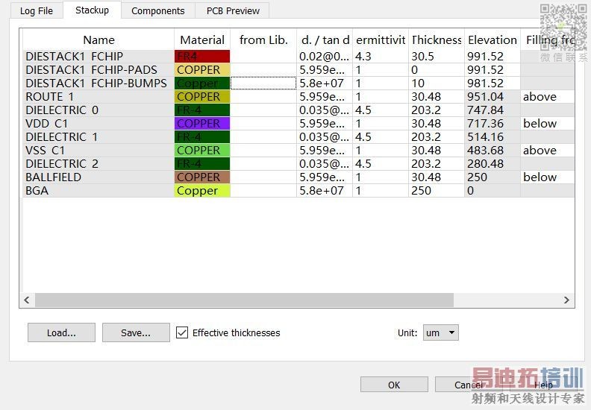Click the horizontal scrollbar thumb

click(244, 300)
